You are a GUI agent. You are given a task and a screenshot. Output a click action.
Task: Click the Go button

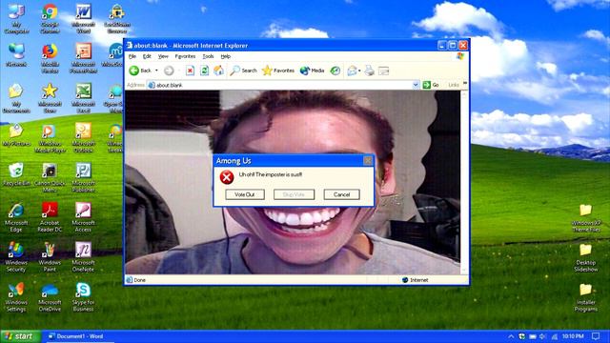coord(431,85)
